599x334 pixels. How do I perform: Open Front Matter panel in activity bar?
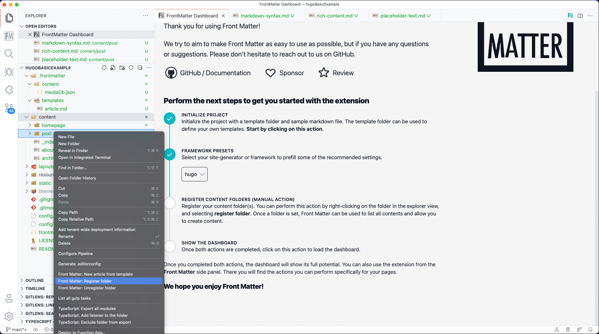(9, 36)
